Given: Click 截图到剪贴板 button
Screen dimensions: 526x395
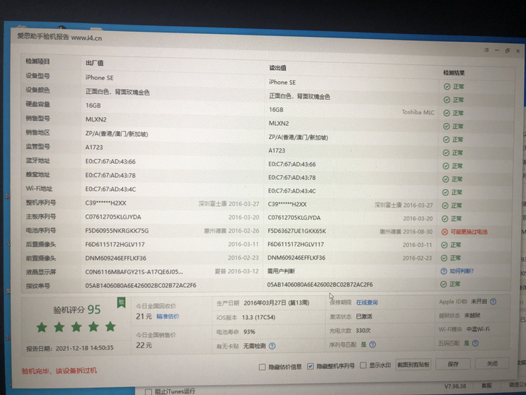Looking at the screenshot, I should click(x=413, y=365).
